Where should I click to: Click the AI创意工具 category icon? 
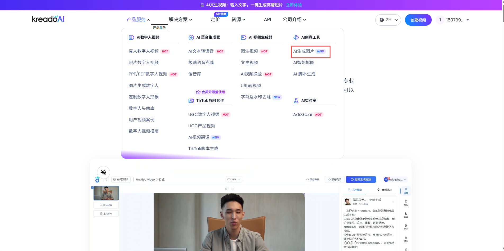[x=296, y=38]
